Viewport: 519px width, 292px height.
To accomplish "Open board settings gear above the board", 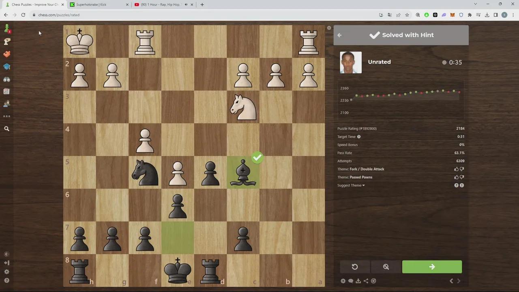I will click(x=329, y=28).
